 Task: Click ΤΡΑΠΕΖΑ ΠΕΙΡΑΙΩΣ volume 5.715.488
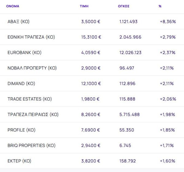129,114
